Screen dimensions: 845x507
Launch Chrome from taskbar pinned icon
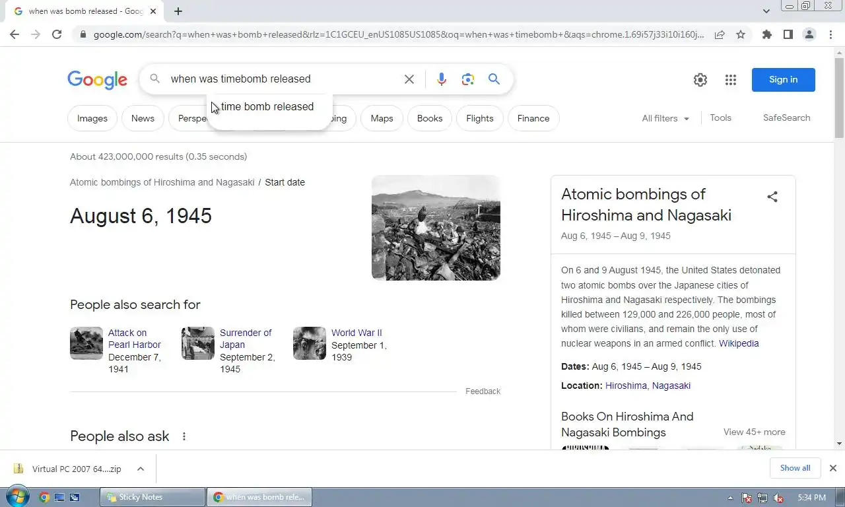tap(44, 497)
